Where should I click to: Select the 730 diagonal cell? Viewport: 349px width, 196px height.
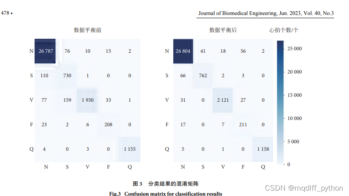[67, 76]
